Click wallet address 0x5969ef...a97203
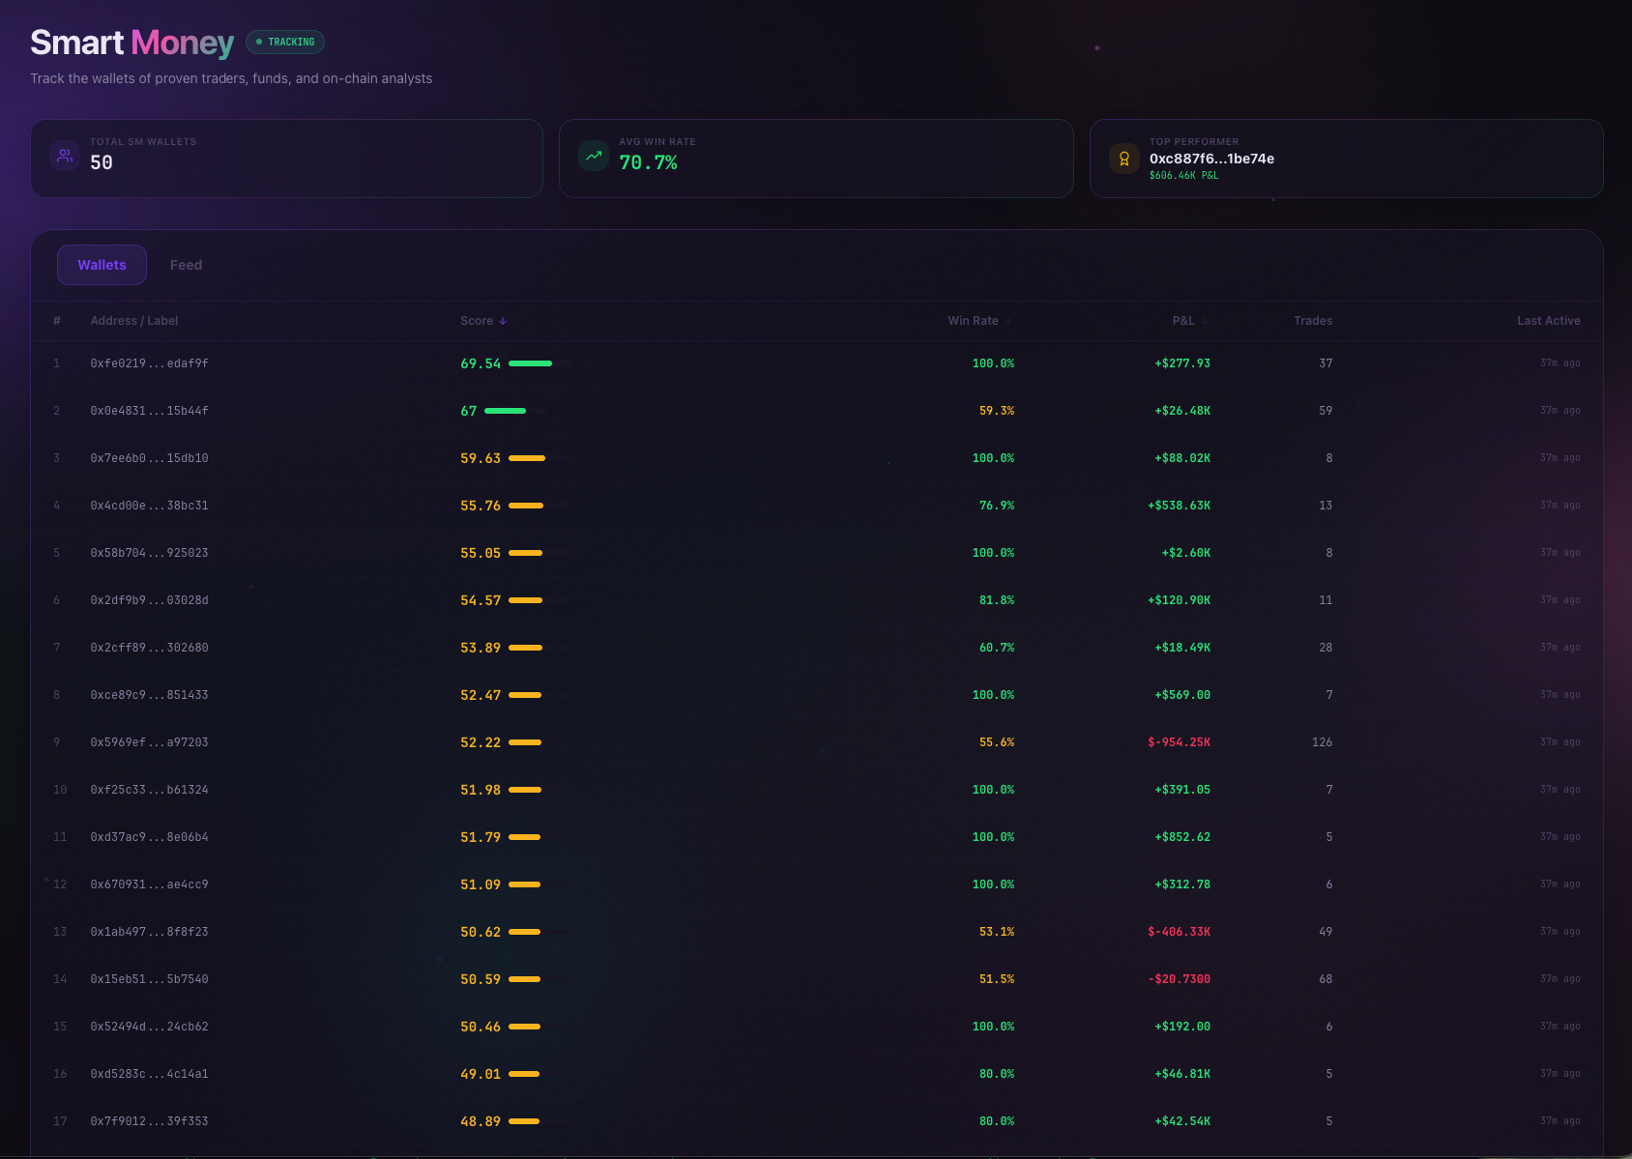Viewport: 1632px width, 1159px height. tap(149, 741)
